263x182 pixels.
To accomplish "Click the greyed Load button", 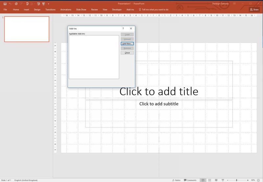I will pyautogui.click(x=127, y=34).
